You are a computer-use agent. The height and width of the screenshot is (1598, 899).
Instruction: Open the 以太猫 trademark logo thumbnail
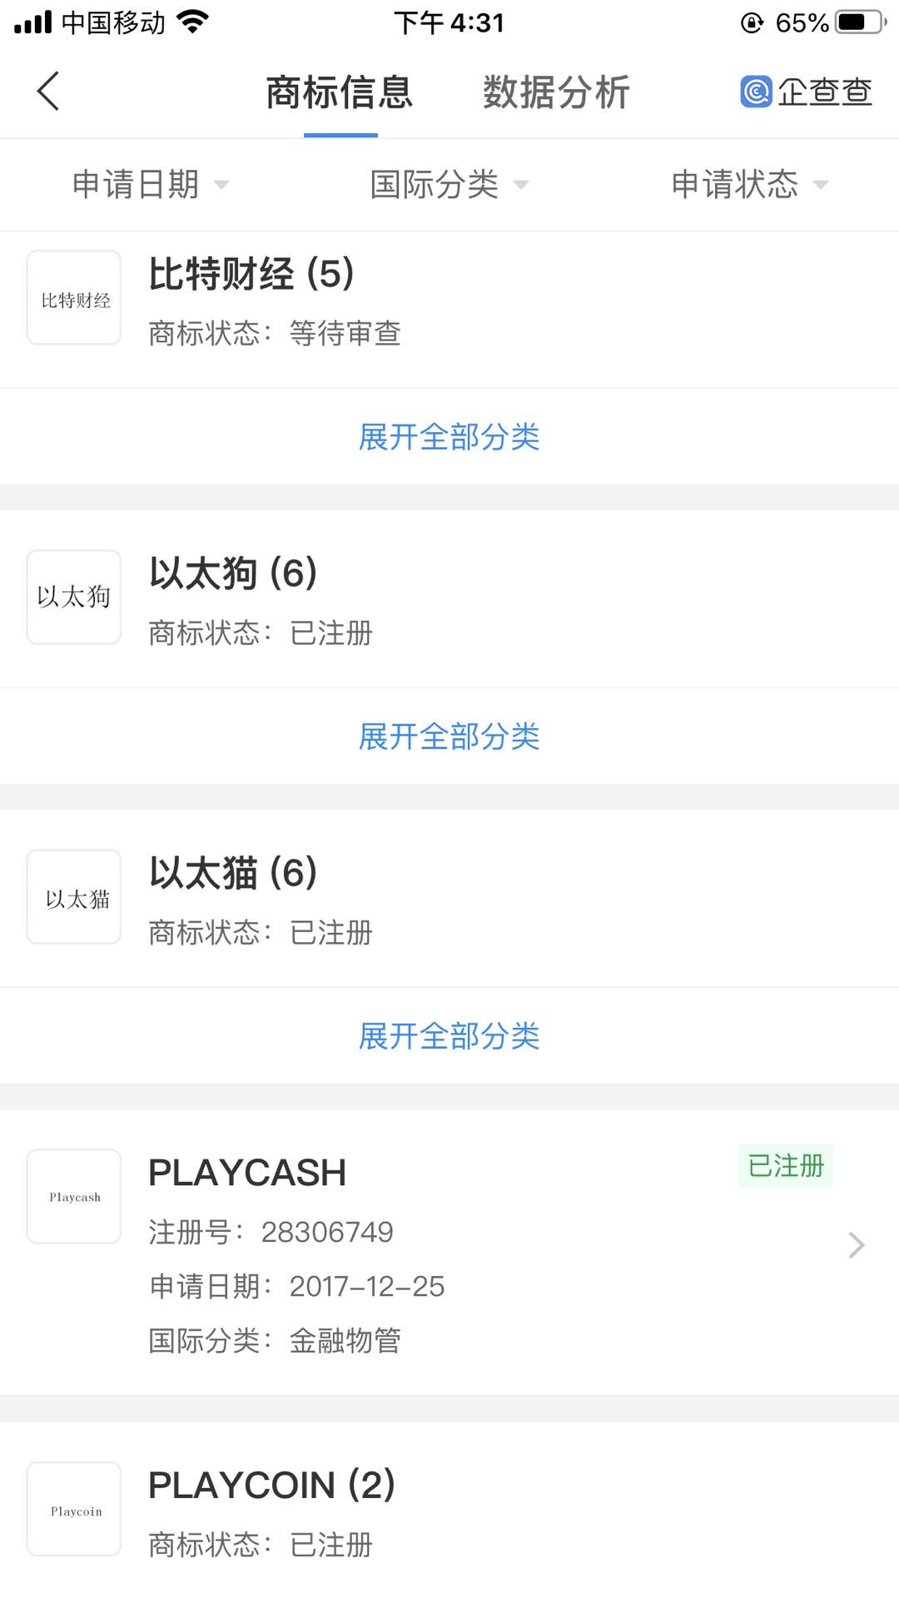74,897
